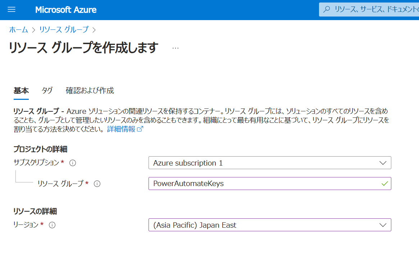
Task: Switch to the 基本 tab
Action: click(x=21, y=91)
